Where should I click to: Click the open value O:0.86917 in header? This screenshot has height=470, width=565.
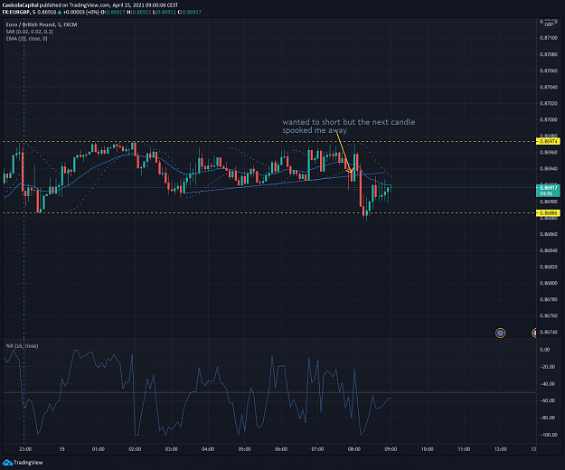113,13
